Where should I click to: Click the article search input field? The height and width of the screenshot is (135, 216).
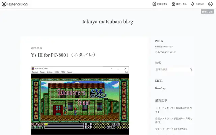point(172,70)
